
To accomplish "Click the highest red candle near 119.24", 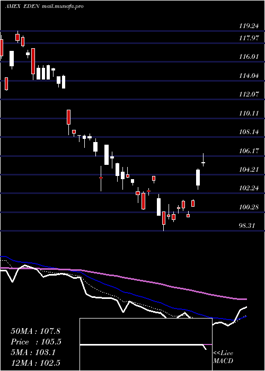I will point(17,37).
